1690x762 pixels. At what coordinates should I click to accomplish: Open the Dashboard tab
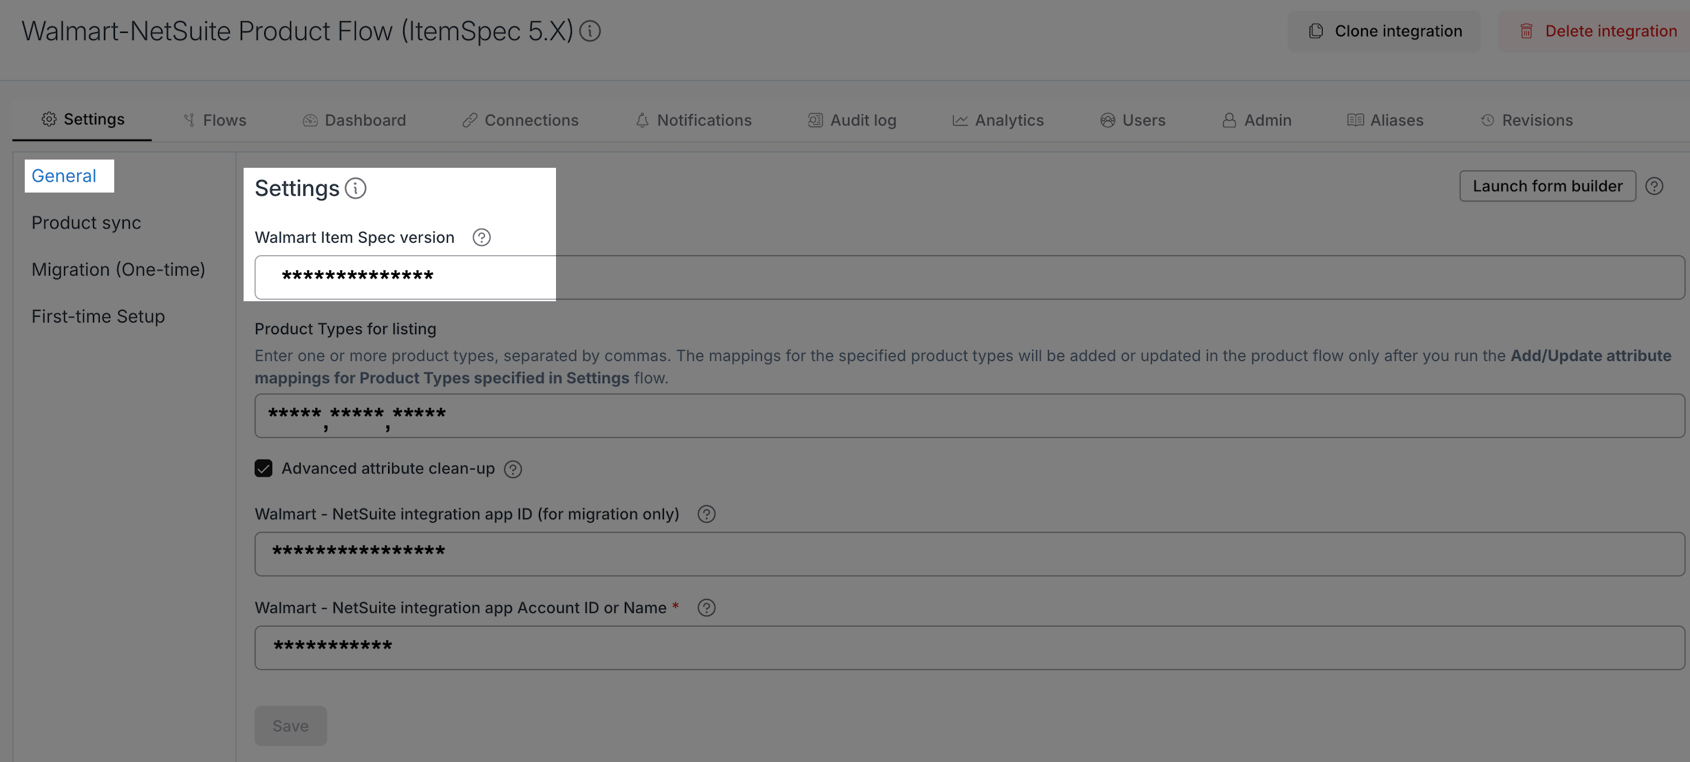point(354,120)
